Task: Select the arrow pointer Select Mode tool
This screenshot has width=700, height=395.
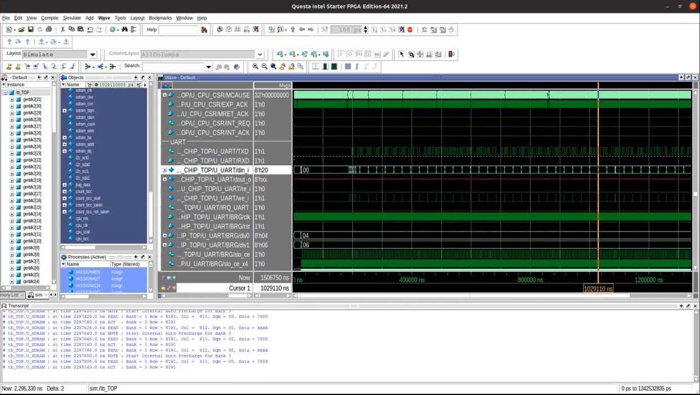Action: [x=401, y=54]
